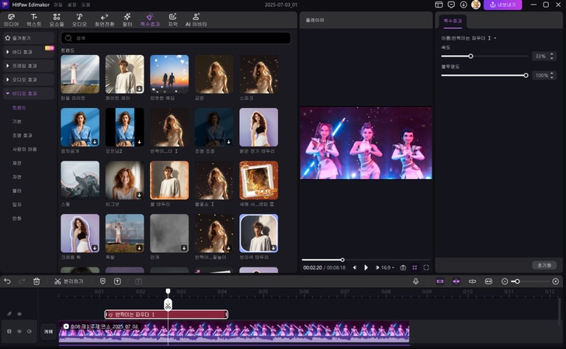
Task: Select the 트렌드 subcategory
Action: click(19, 108)
